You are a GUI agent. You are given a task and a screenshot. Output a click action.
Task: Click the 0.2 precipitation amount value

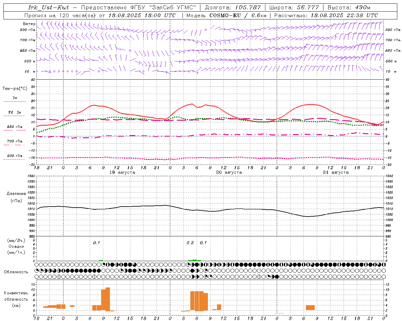(x=190, y=243)
